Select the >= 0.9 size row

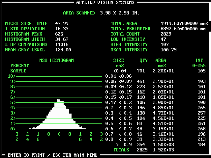(124, 145)
